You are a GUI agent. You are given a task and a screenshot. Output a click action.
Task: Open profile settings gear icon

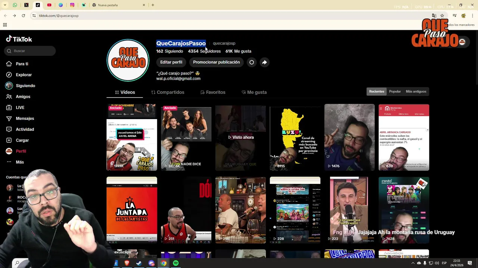tap(252, 62)
